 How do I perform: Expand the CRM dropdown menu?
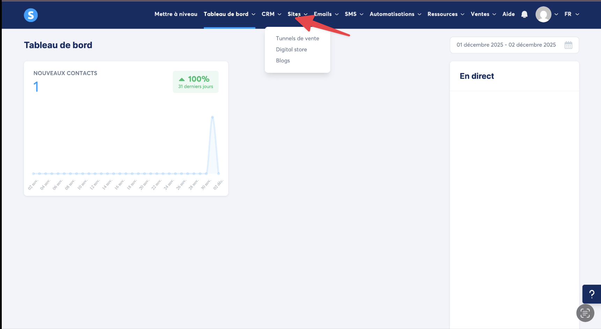pos(272,14)
